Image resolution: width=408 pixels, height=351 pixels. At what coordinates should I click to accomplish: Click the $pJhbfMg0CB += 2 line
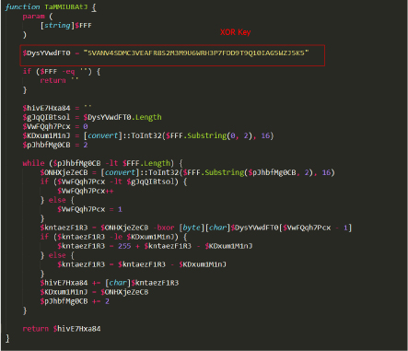(75, 301)
